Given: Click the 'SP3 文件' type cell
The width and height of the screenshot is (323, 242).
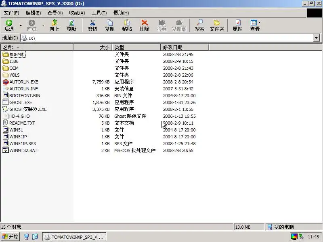Looking at the screenshot, I should 124,144.
